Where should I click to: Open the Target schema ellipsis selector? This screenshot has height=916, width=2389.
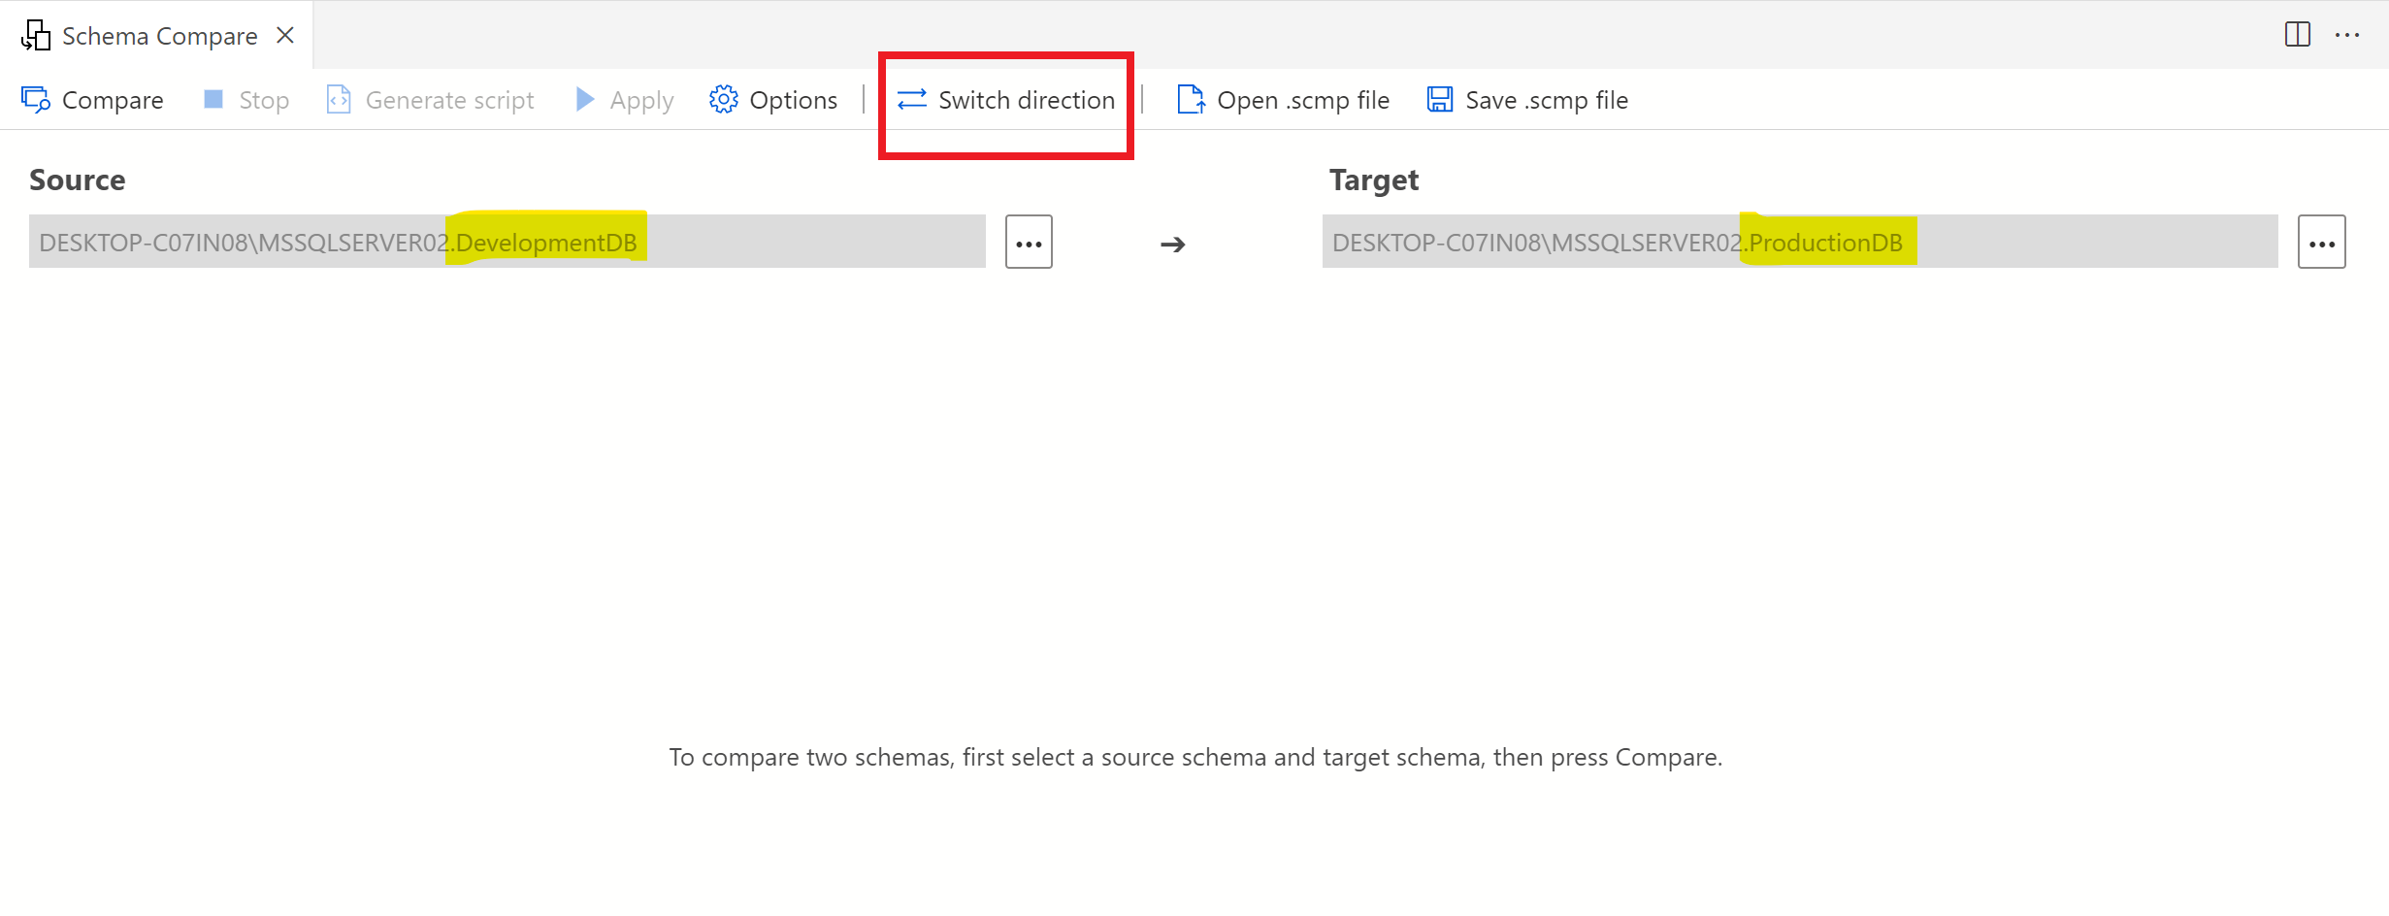pos(2321,242)
